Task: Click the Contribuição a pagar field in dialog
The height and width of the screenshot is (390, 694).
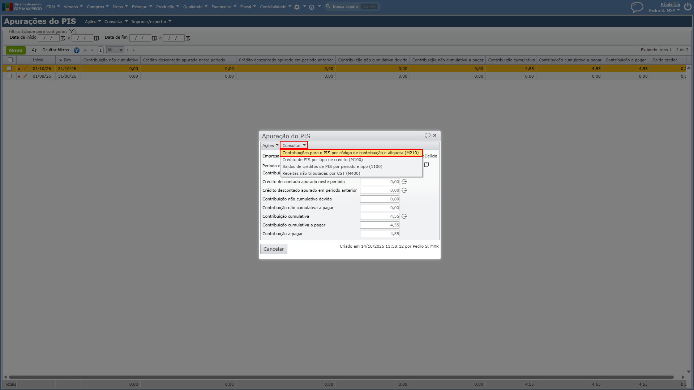Action: pyautogui.click(x=380, y=234)
